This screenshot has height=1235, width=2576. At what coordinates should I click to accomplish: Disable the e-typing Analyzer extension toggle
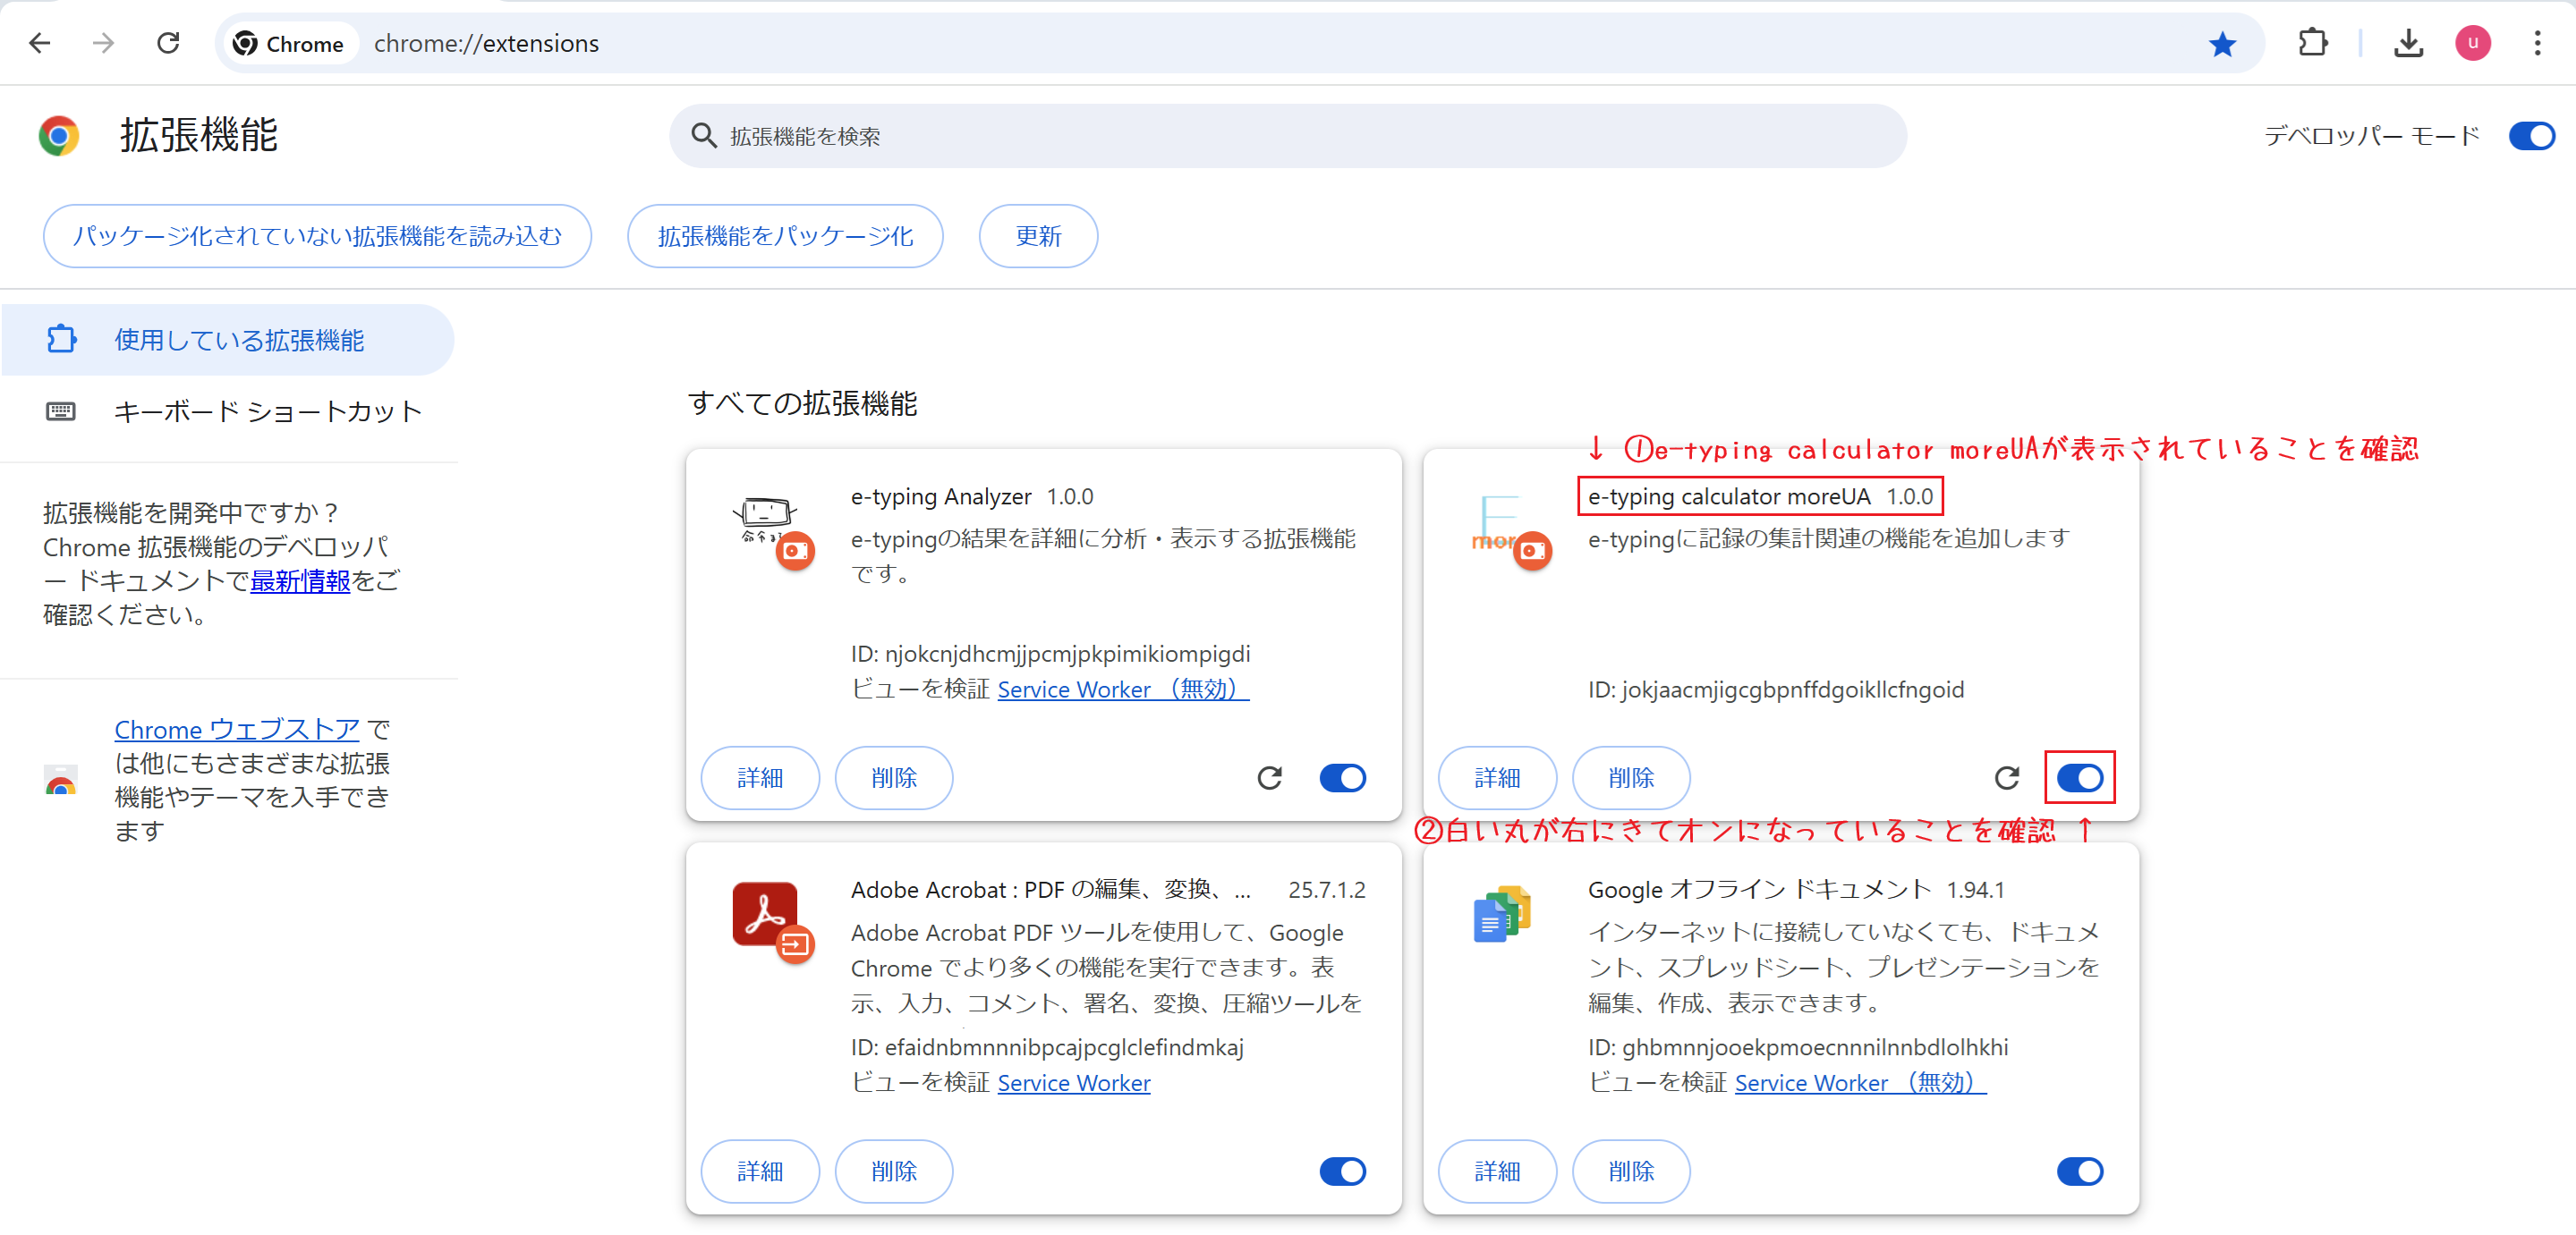click(1342, 777)
